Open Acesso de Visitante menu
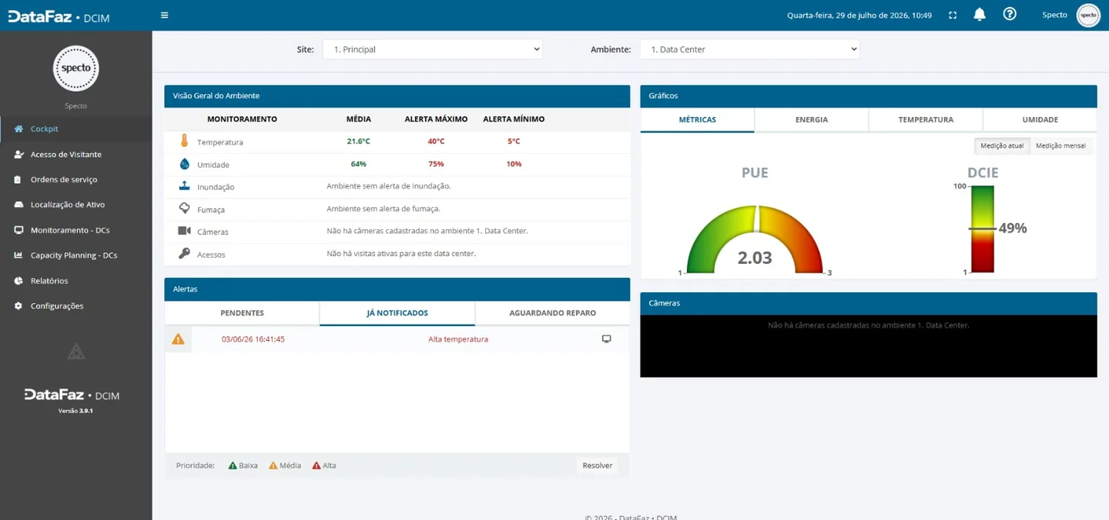Screen dimensions: 1109x520 (x=75, y=155)
